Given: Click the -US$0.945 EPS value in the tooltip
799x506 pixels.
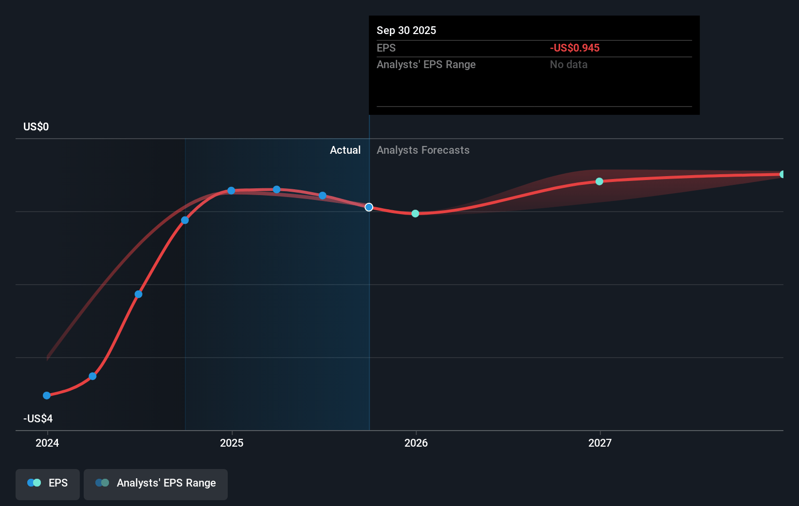Looking at the screenshot, I should pos(575,48).
